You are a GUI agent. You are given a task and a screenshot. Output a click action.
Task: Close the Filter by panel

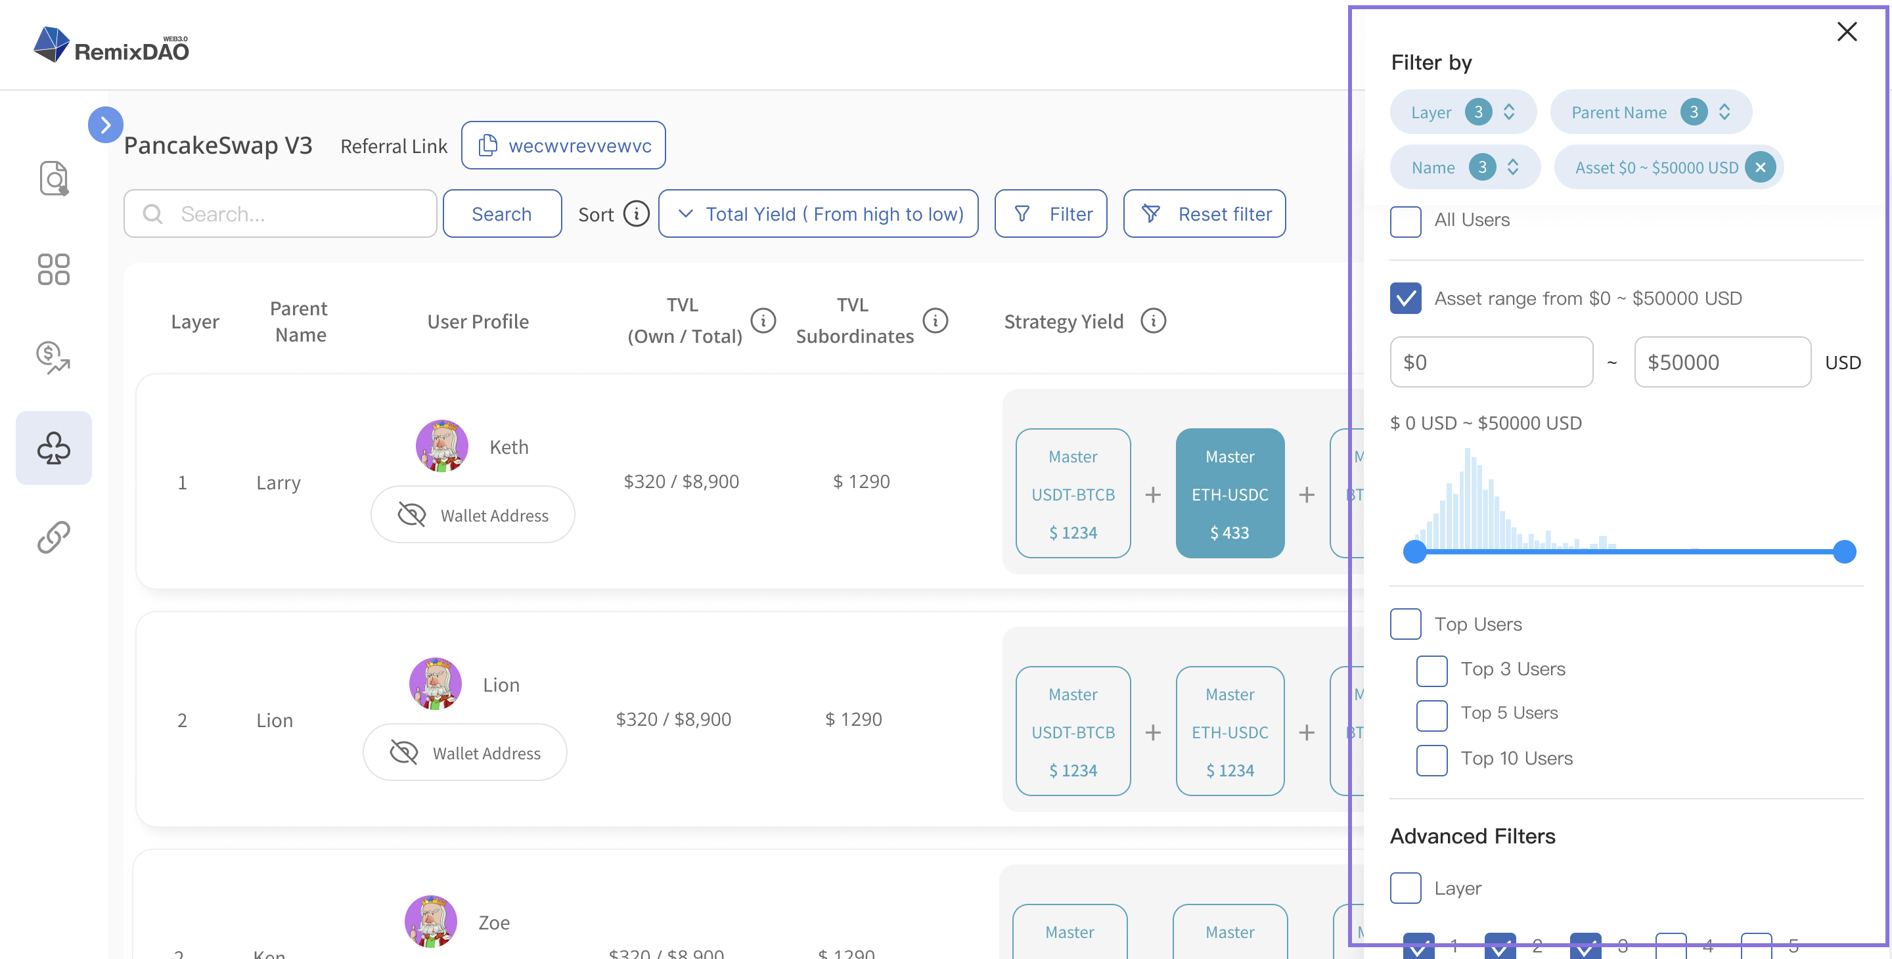pyautogui.click(x=1847, y=32)
